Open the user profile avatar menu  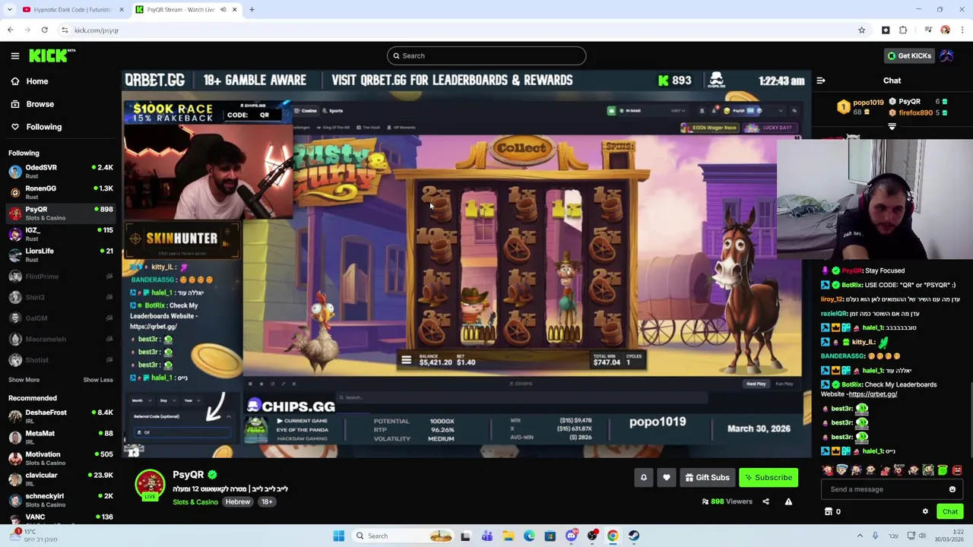point(947,55)
